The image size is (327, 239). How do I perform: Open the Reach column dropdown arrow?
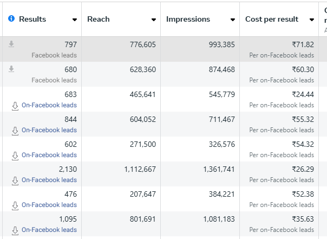pyautogui.click(x=153, y=20)
